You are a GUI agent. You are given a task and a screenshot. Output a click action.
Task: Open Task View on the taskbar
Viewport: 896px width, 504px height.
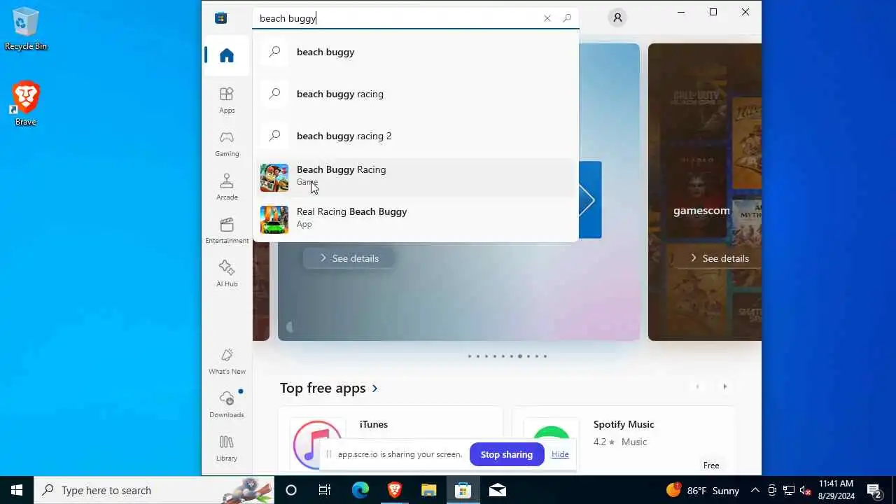(325, 490)
